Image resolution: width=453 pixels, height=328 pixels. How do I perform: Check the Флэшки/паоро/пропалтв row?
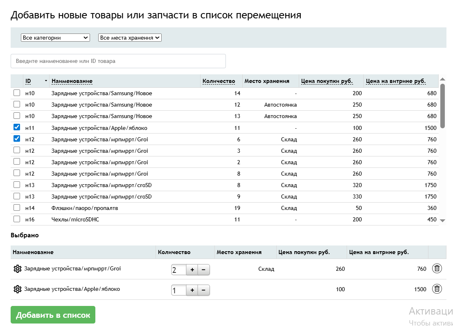coord(17,208)
